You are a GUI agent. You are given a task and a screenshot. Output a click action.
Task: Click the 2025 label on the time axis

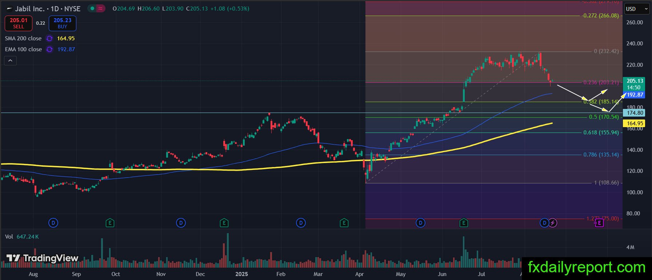(241, 274)
